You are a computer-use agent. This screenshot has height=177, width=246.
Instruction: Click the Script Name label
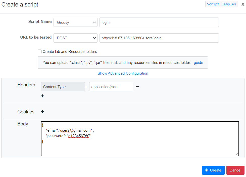point(40,22)
